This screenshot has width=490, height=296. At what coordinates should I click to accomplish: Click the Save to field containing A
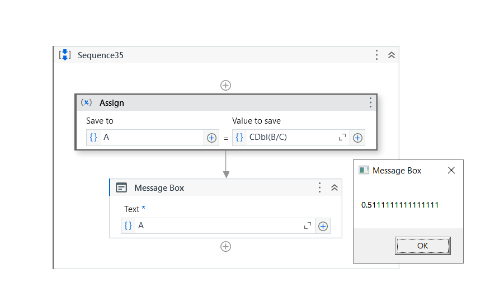tap(151, 138)
